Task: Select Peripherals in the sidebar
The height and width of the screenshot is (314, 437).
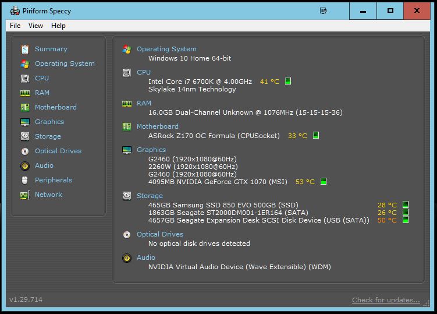Action: click(54, 180)
